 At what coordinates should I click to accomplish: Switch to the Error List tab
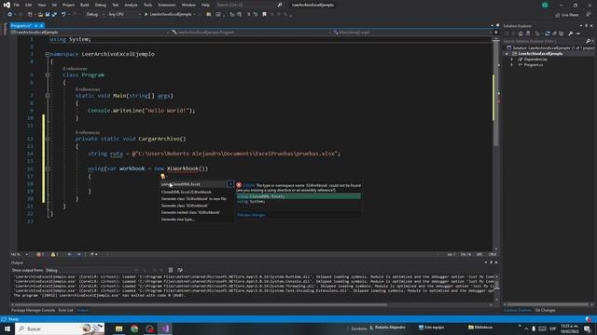click(65, 310)
